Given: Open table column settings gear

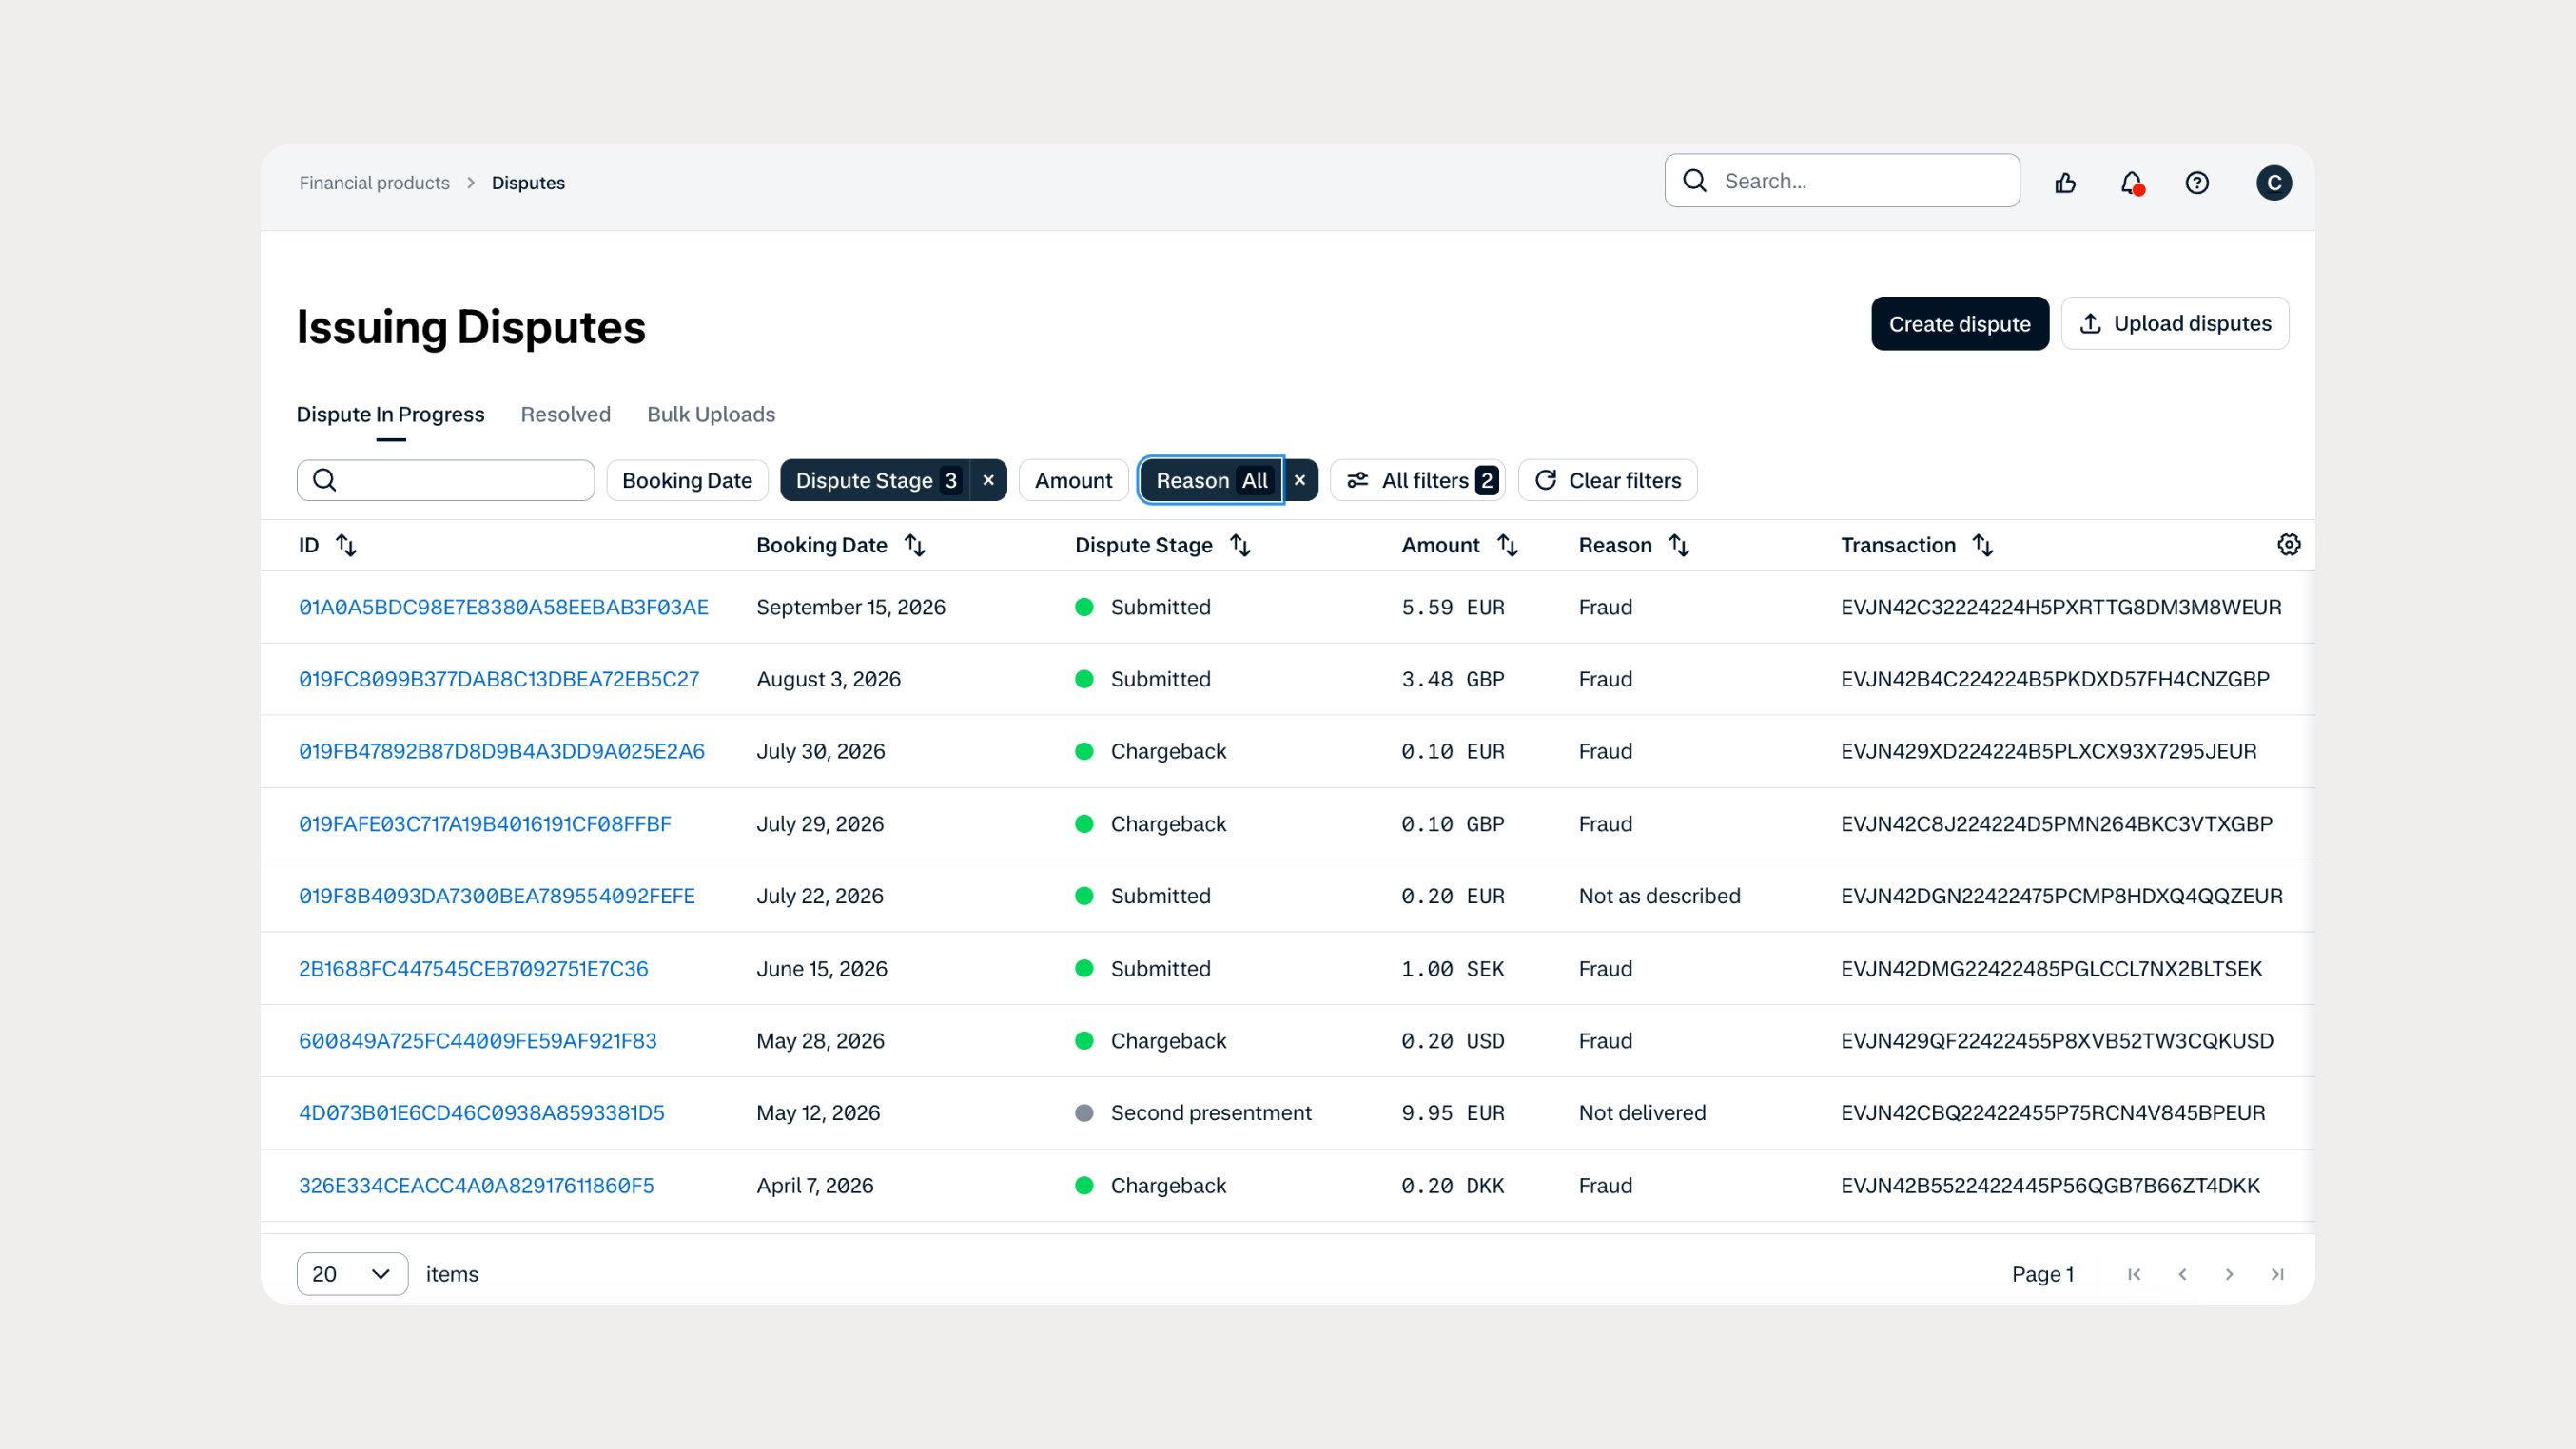Looking at the screenshot, I should point(2288,545).
